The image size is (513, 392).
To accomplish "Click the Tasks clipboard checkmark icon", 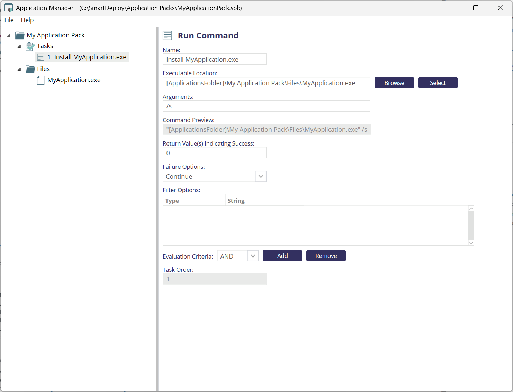I will click(30, 46).
